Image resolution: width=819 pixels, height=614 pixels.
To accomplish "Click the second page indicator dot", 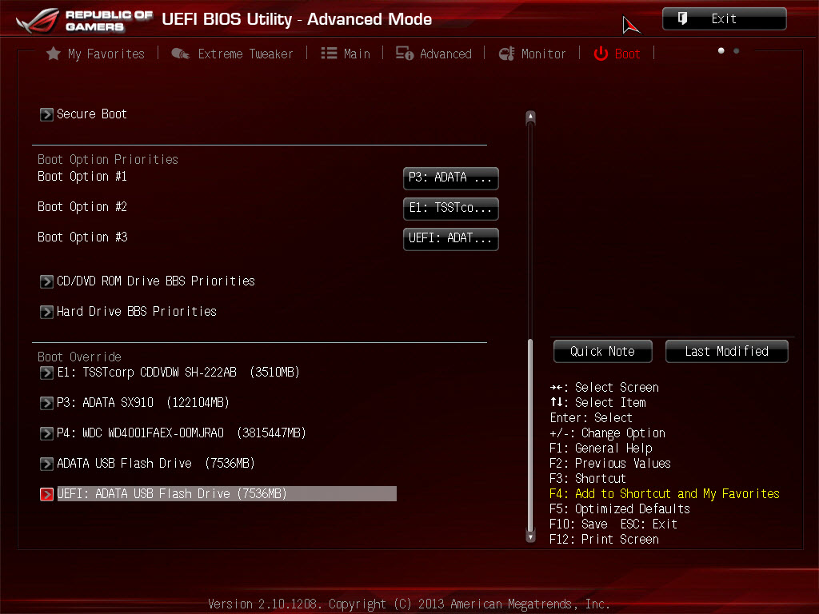I will click(737, 50).
